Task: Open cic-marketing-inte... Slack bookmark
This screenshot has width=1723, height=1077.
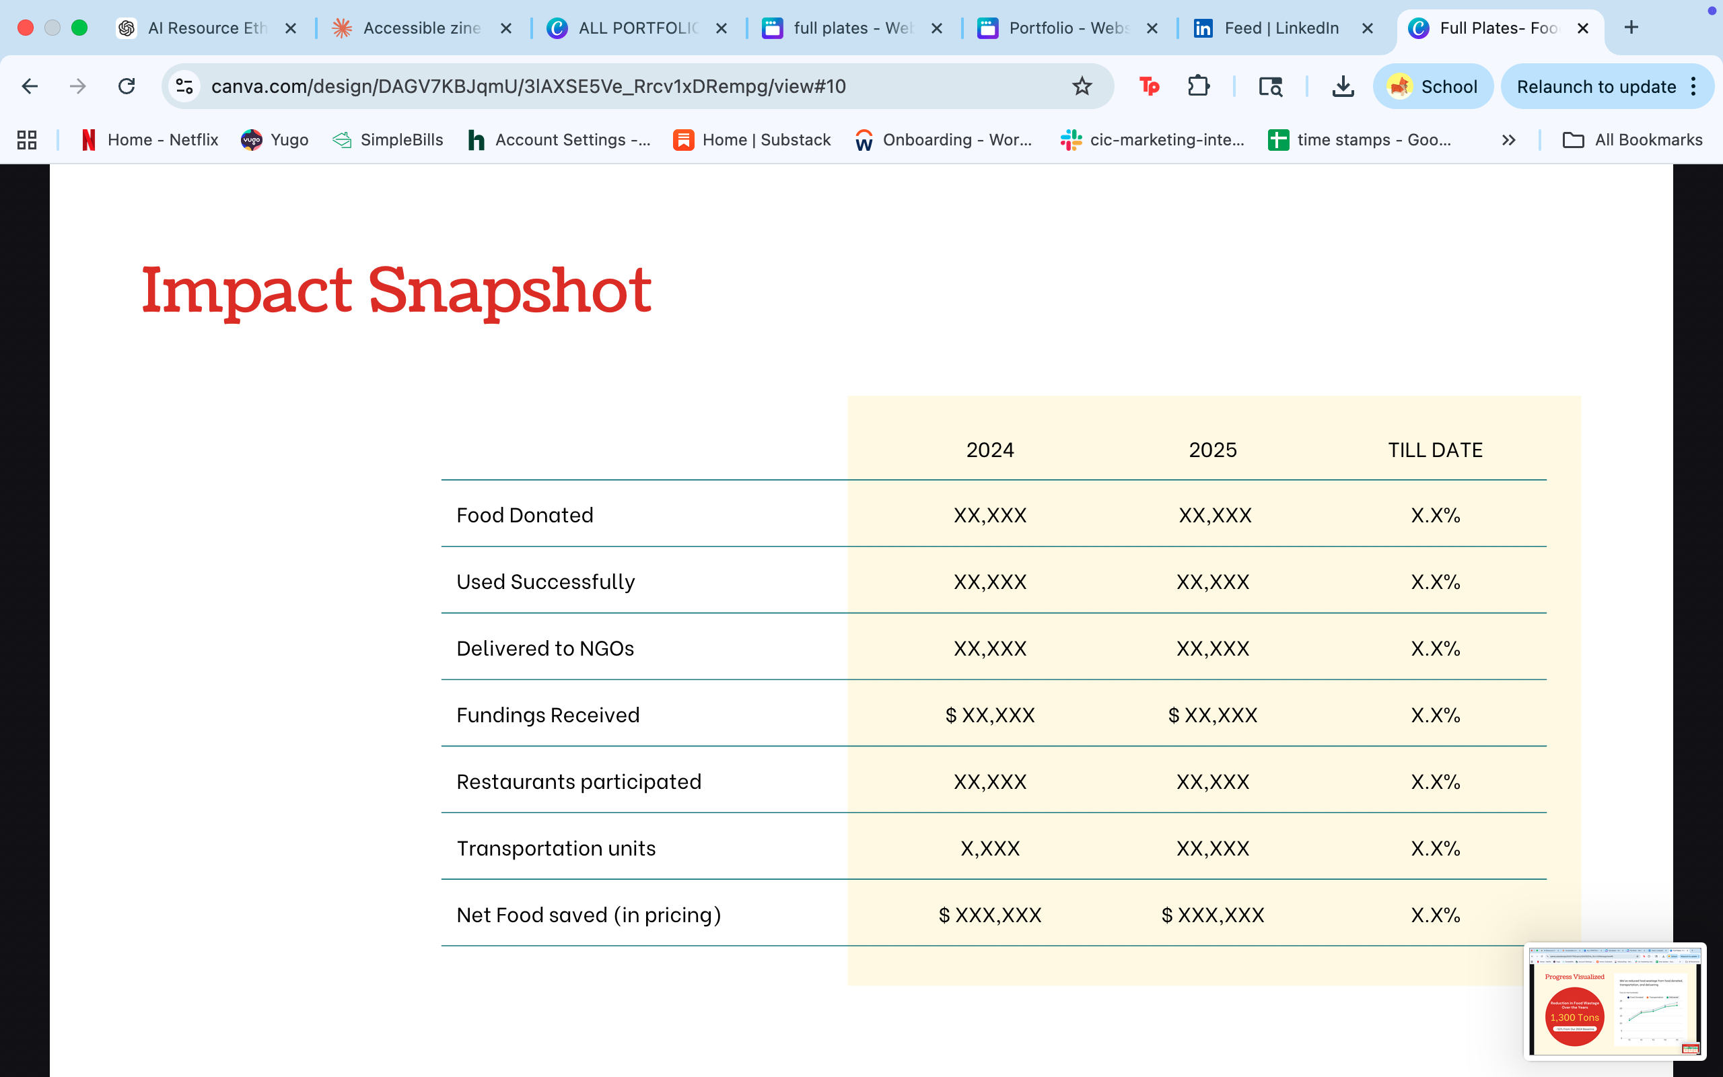Action: (1152, 139)
